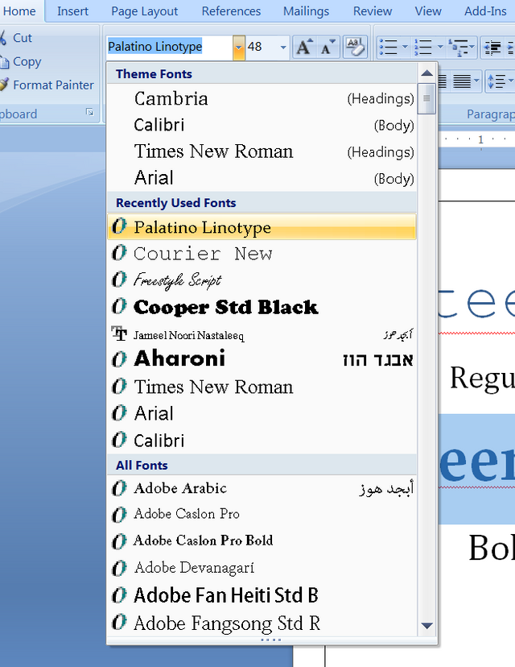Viewport: 515px width, 667px height.
Task: Click the Cut scissors icon
Action: pyautogui.click(x=3, y=37)
